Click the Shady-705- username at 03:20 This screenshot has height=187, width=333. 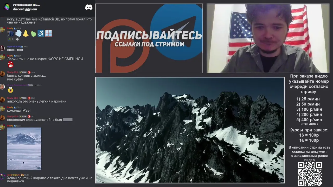pyautogui.click(x=12, y=72)
